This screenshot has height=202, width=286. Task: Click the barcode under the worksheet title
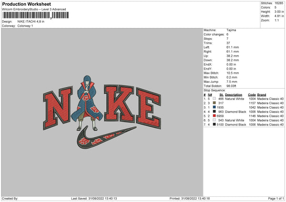(x=36, y=15)
